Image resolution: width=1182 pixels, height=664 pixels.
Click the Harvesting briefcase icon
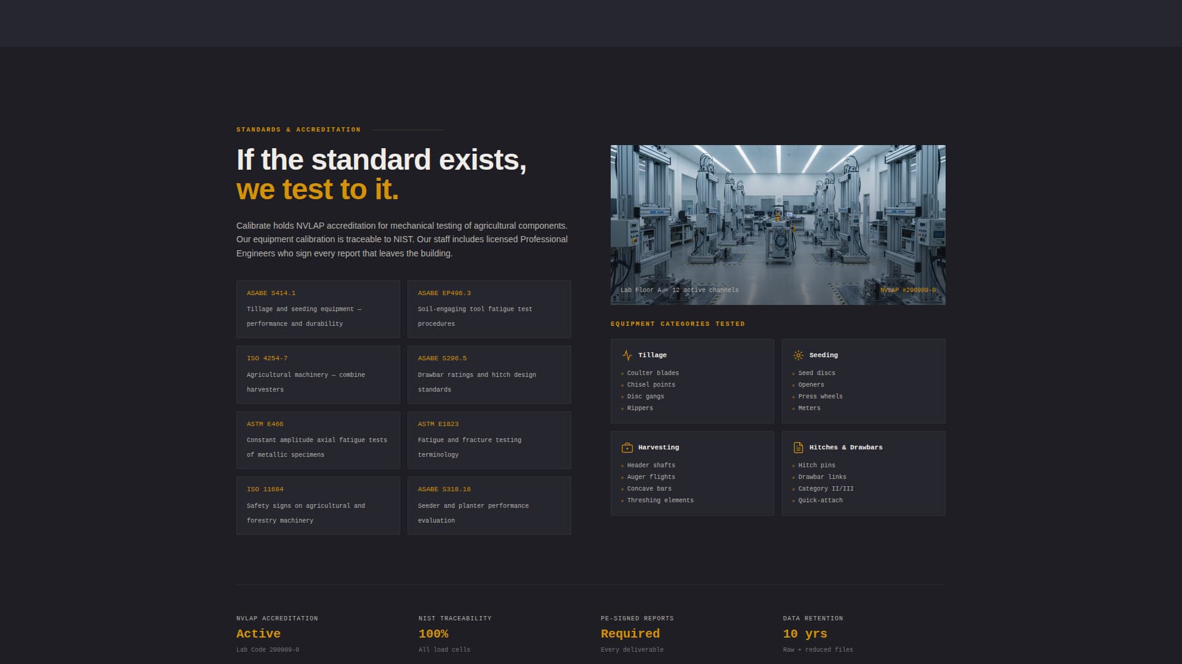point(627,448)
